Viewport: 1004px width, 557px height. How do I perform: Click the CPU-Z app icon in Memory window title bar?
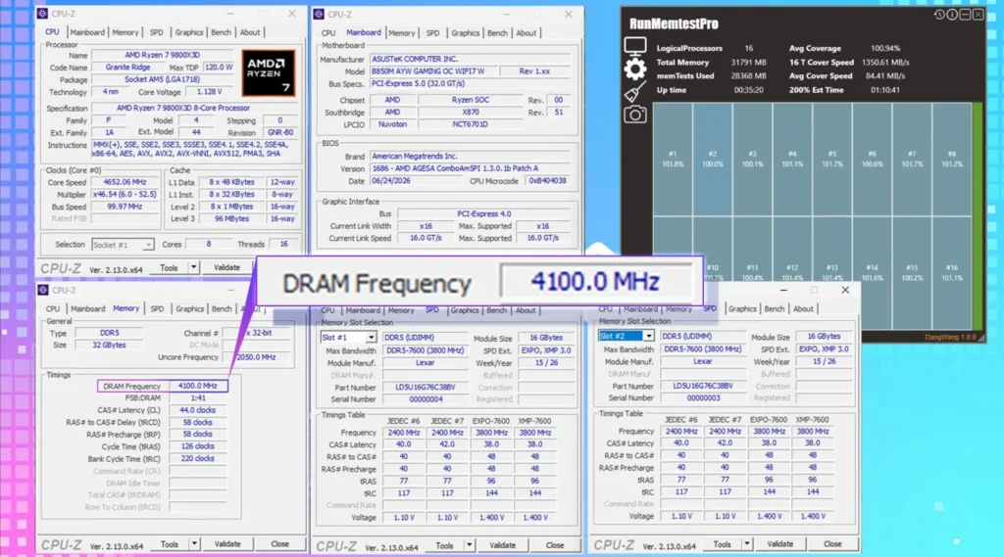[x=43, y=291]
